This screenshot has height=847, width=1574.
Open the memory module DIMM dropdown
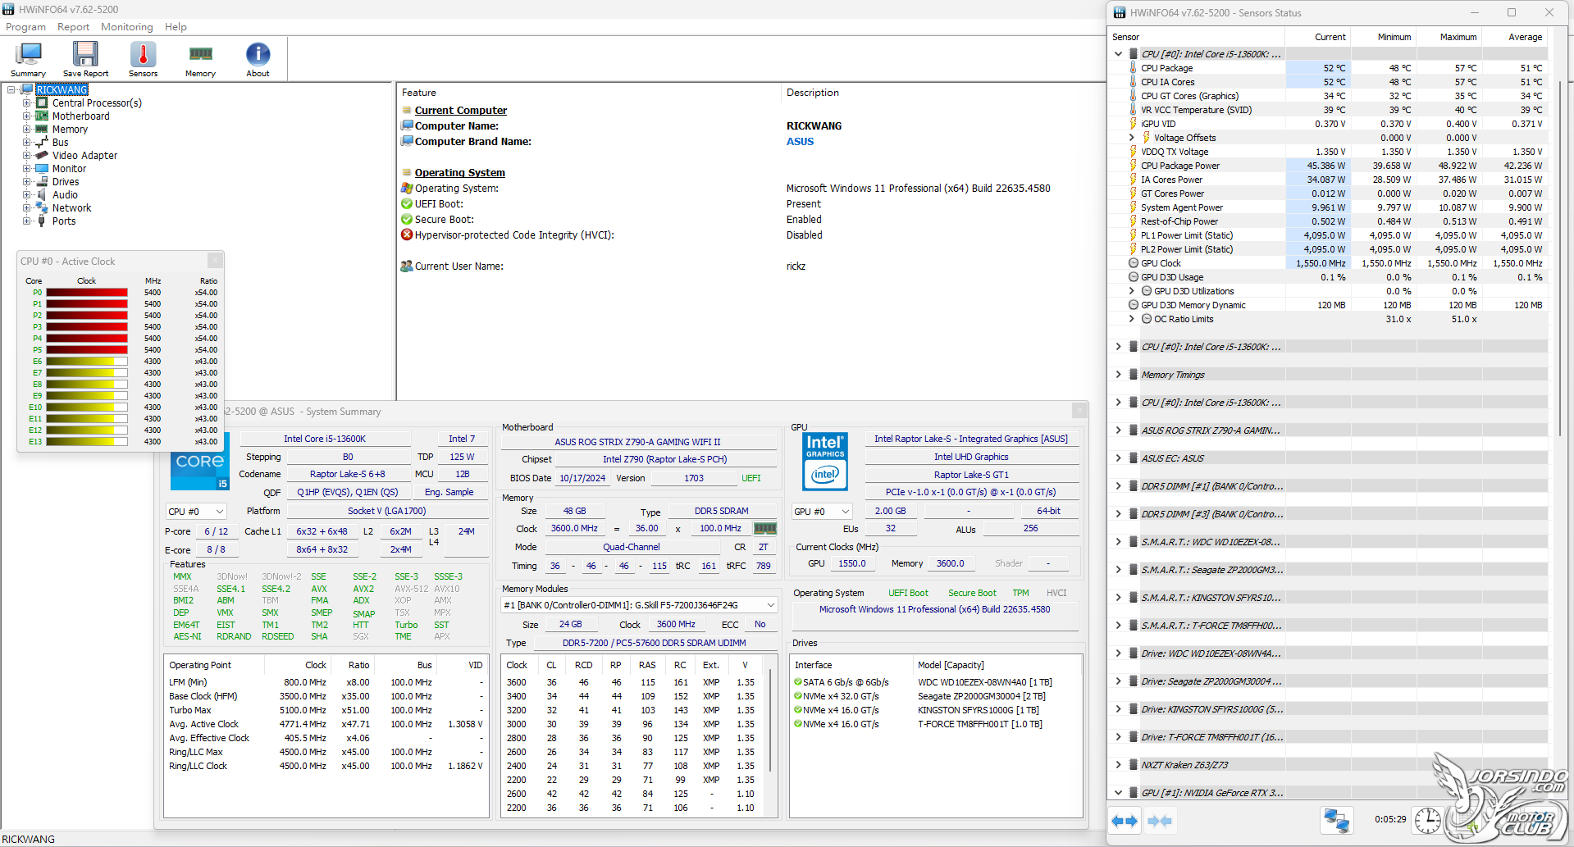click(x=640, y=605)
